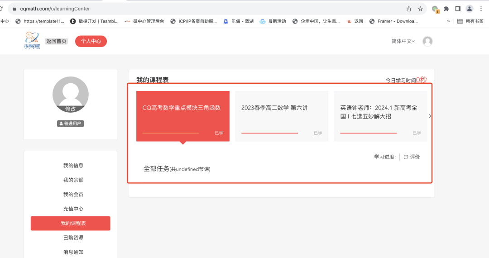Open the Chrome extensions puzzle icon
This screenshot has width=489, height=258.
point(446,9)
